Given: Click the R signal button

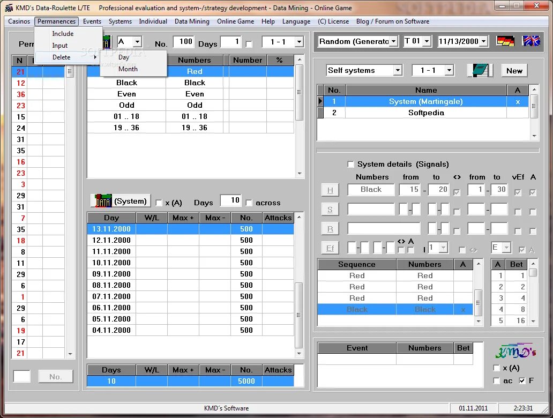Looking at the screenshot, I should (330, 229).
